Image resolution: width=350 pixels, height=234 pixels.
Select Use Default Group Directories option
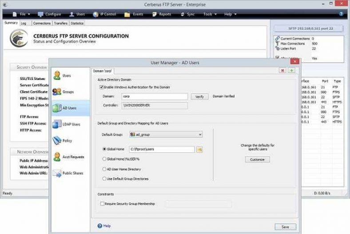(104, 178)
